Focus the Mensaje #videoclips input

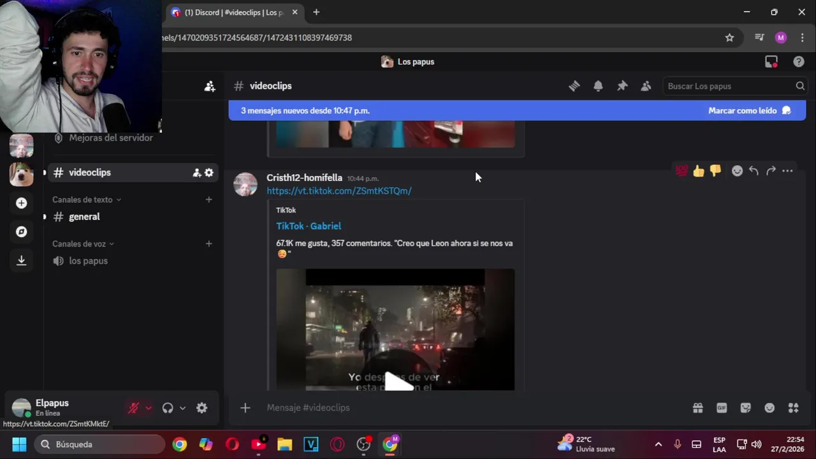[472, 408]
